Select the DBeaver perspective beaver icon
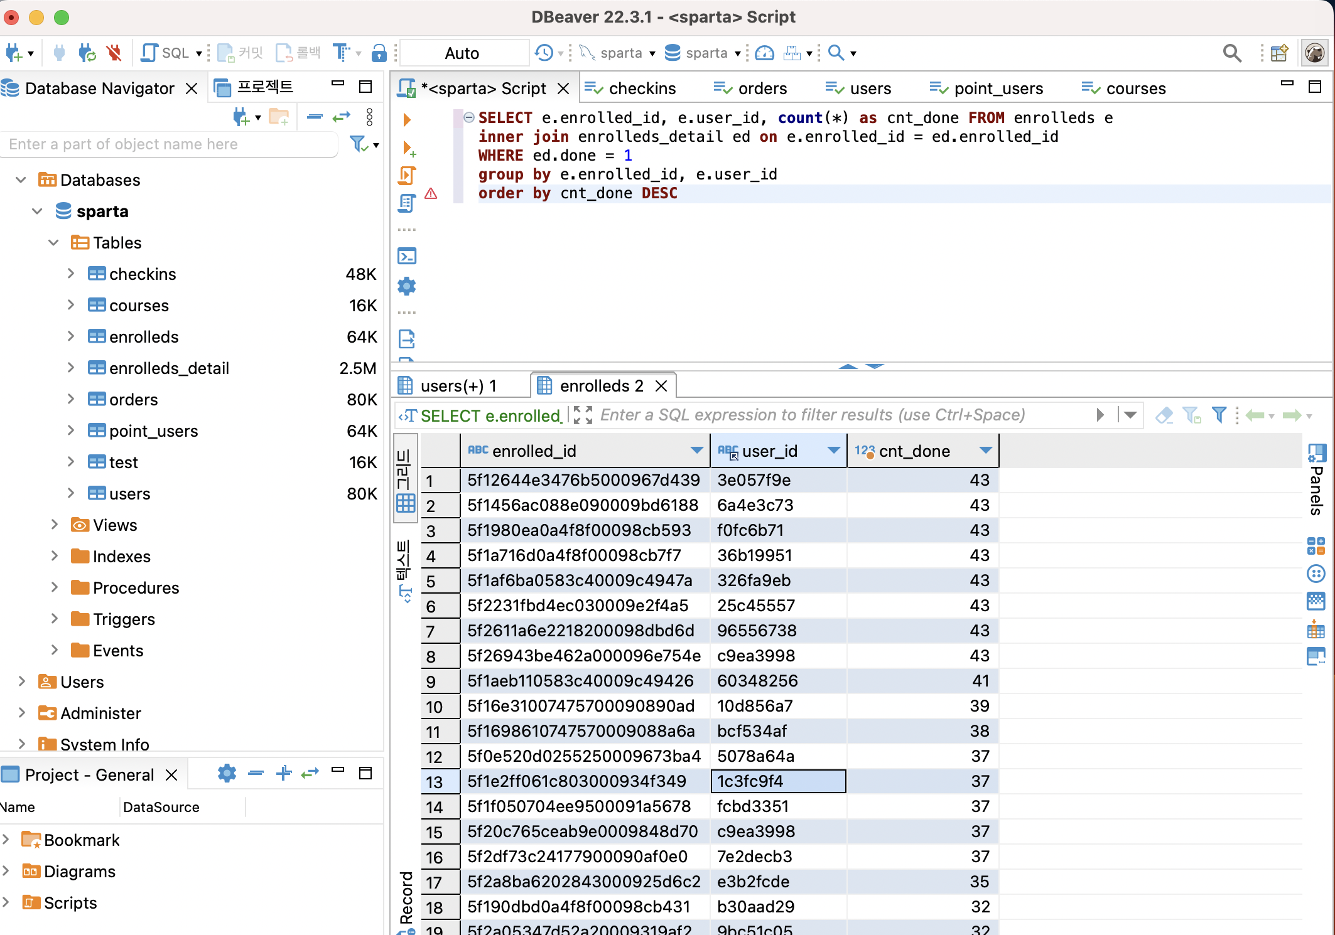The image size is (1335, 935). [1314, 53]
